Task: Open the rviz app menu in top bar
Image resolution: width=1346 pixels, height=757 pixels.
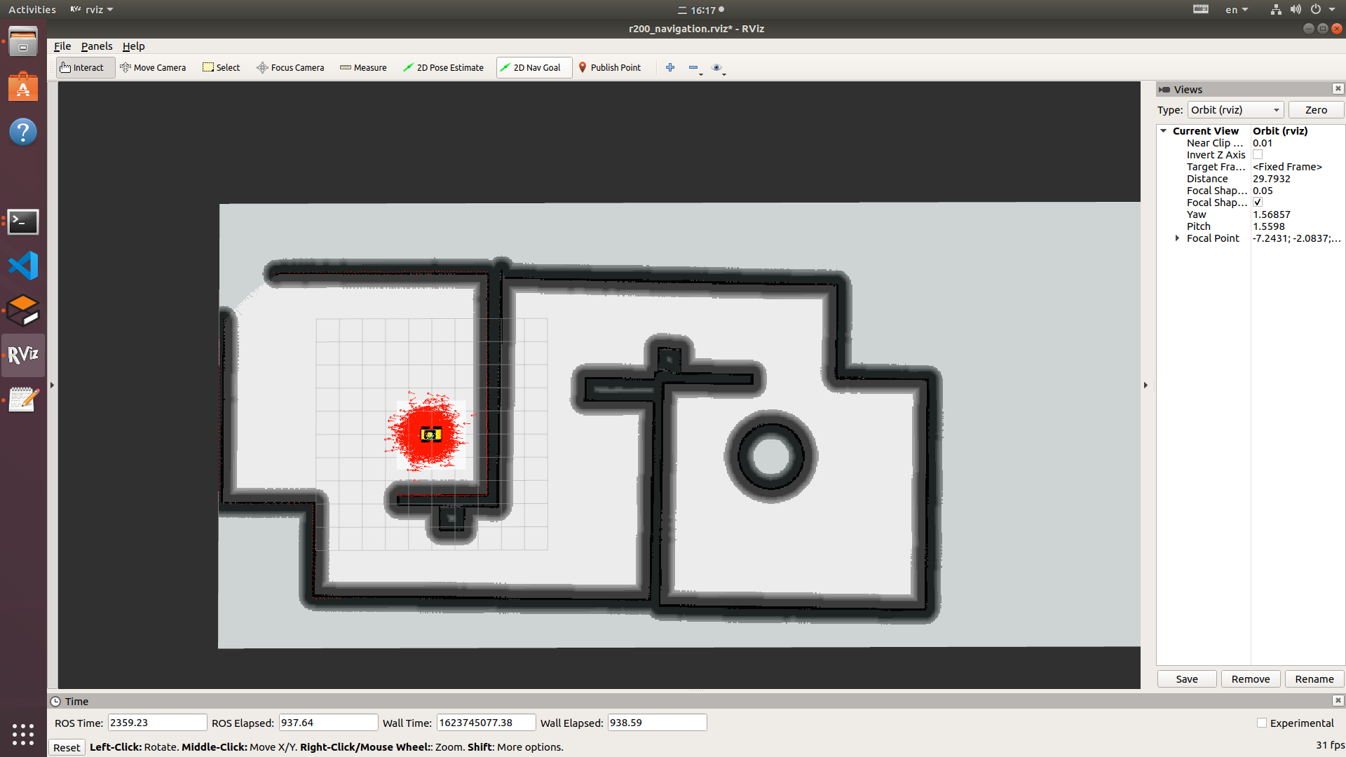Action: [92, 9]
